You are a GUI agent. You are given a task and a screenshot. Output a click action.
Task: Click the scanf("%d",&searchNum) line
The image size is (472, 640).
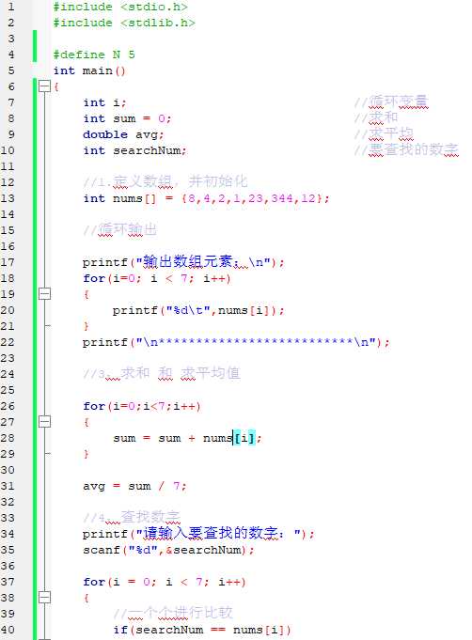pyautogui.click(x=168, y=550)
